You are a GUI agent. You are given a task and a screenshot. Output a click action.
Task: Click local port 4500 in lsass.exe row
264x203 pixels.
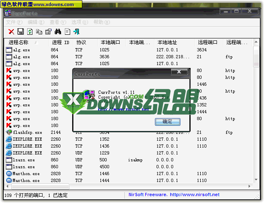(x=104, y=167)
